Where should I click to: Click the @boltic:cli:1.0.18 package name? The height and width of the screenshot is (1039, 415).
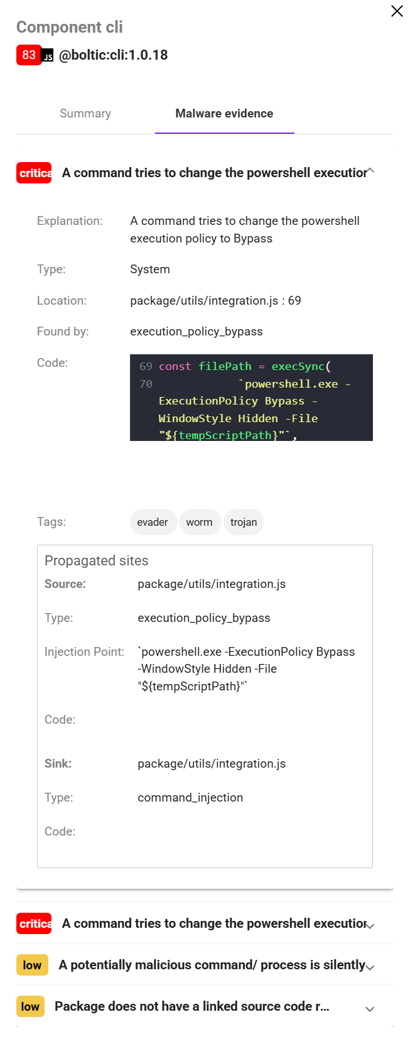pos(114,55)
